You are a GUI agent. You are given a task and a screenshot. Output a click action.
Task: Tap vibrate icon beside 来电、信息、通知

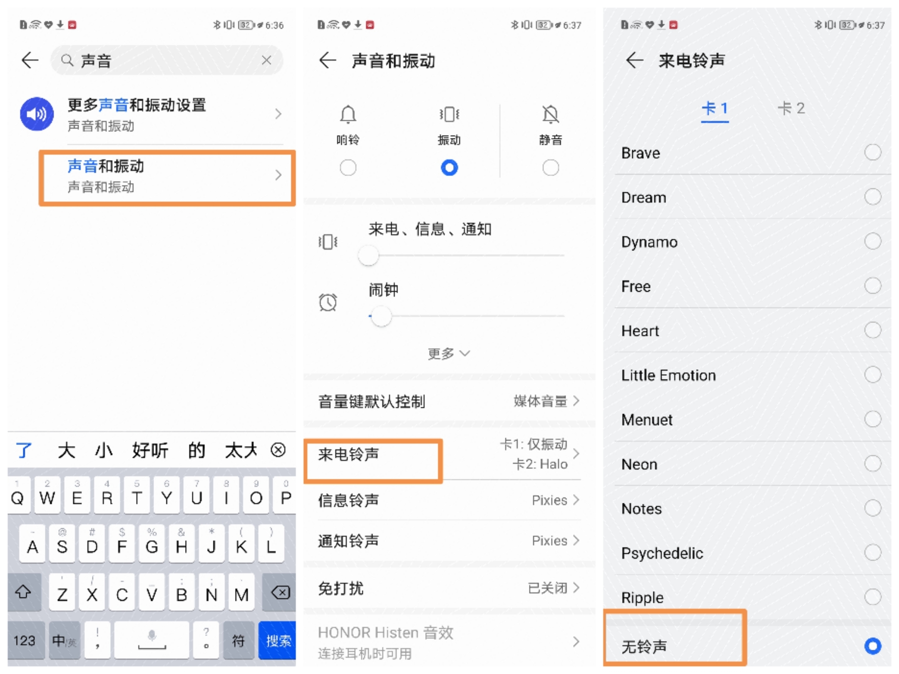pos(328,242)
